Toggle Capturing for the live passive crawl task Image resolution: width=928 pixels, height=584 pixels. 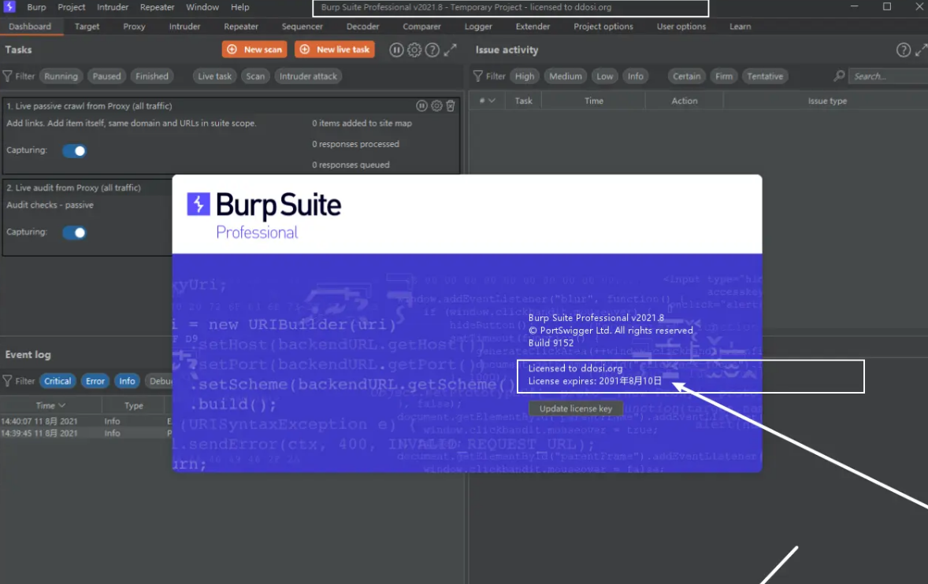coord(75,151)
